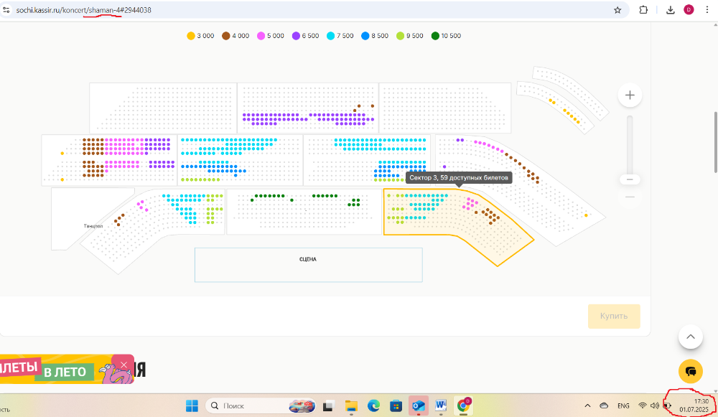
Task: Bookmark this page with the star icon
Action: [617, 10]
